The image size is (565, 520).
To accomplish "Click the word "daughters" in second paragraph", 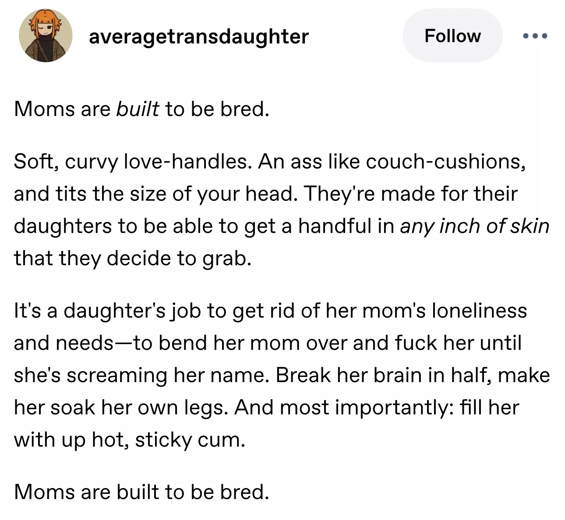I will [x=62, y=226].
